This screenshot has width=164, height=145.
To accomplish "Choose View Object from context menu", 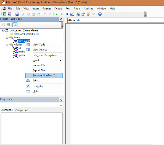I will 44,50.
